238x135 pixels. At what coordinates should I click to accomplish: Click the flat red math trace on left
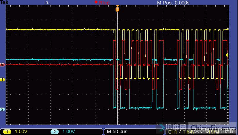click(59, 64)
